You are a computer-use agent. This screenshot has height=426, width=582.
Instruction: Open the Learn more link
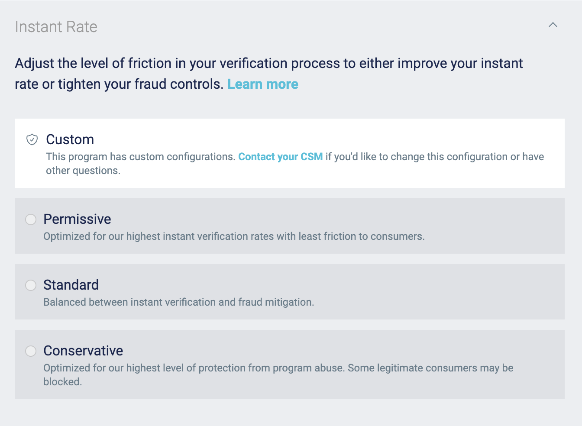[x=262, y=84]
